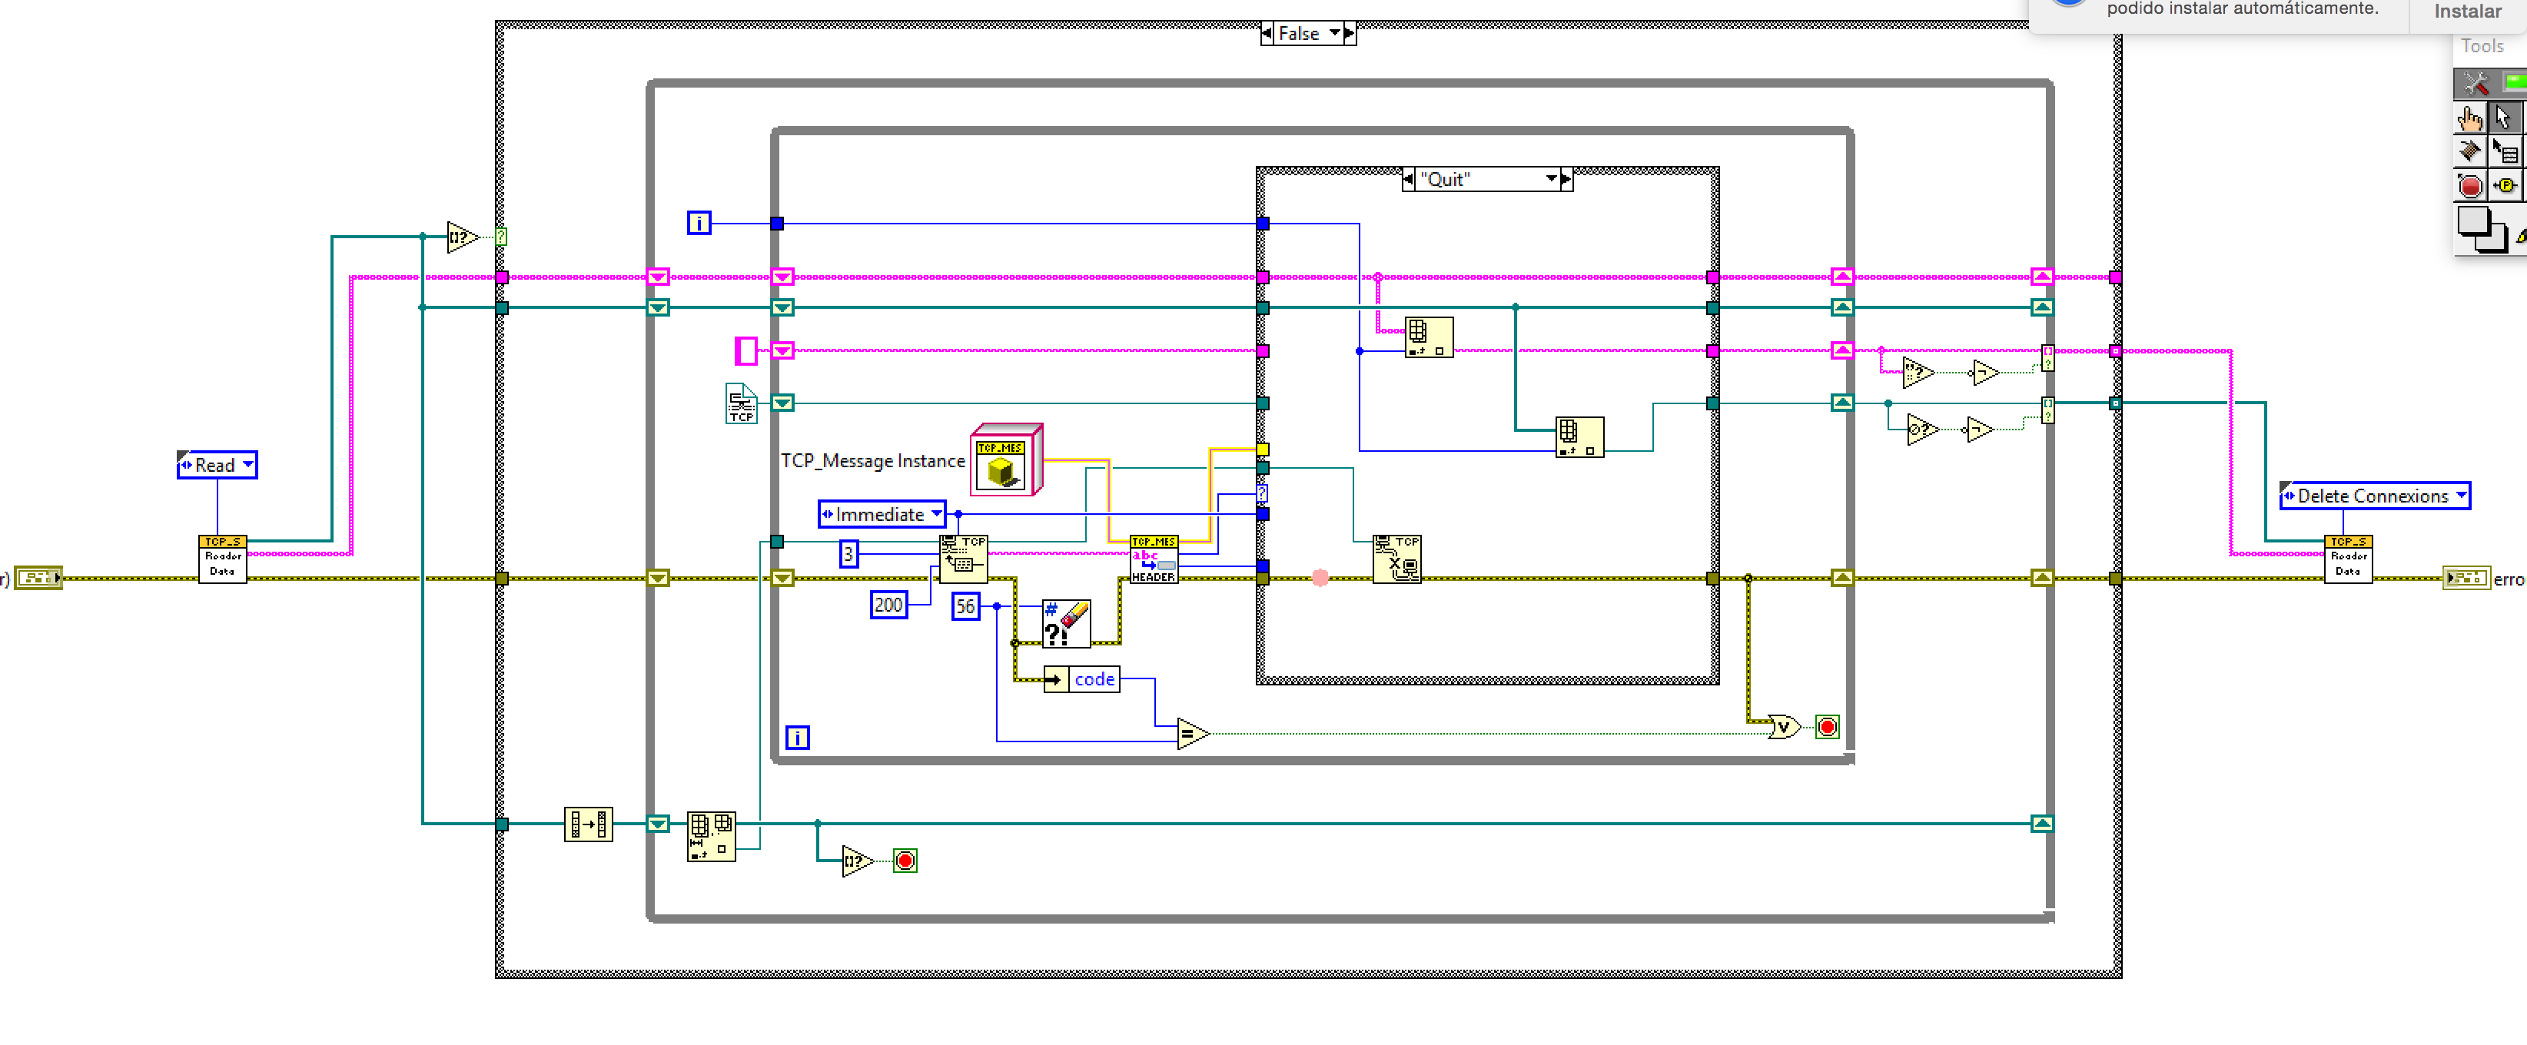
Task: Click the numeric constant 3
Action: [x=848, y=553]
